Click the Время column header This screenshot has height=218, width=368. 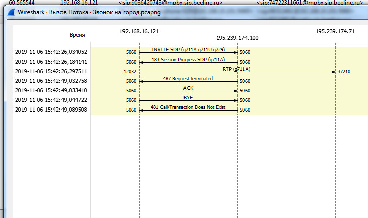77,35
